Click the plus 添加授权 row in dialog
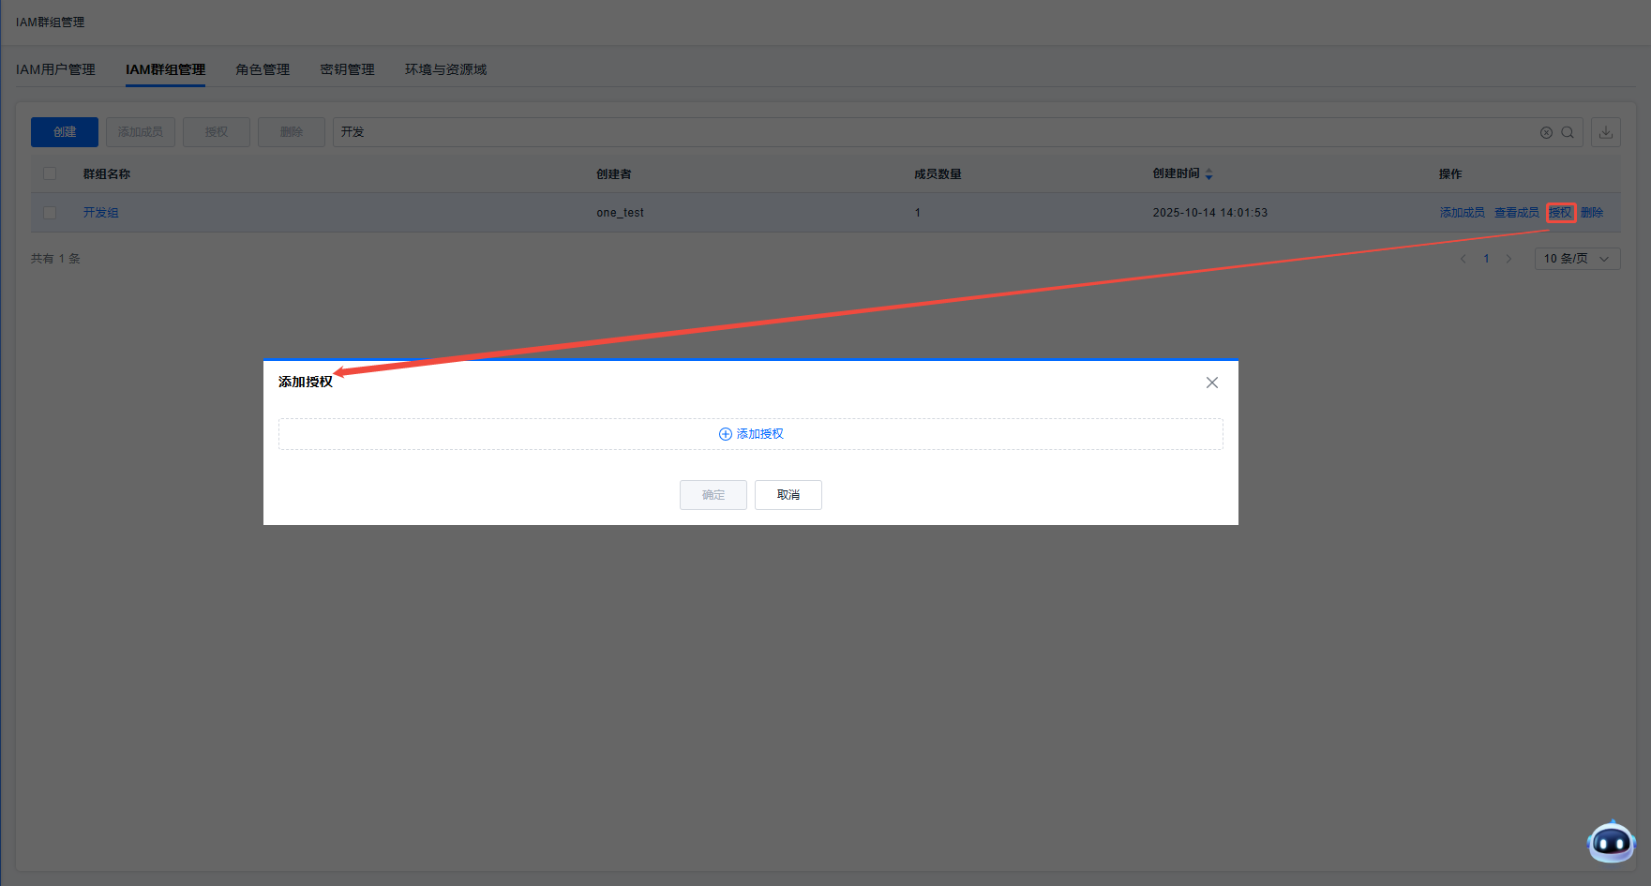Screen dimensions: 1651x886 750,434
